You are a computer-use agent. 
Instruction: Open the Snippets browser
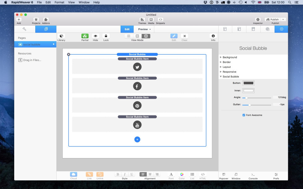tap(160, 19)
